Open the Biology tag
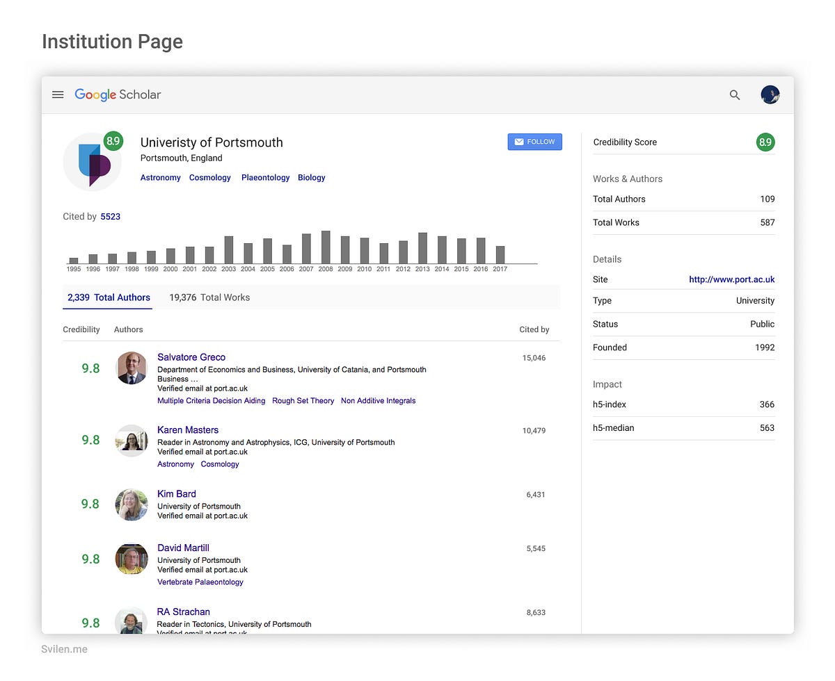Viewport: 835px width, 681px height. [312, 178]
